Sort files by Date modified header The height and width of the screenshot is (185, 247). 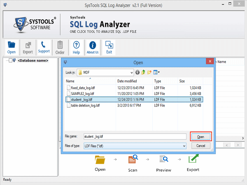coord(134,81)
